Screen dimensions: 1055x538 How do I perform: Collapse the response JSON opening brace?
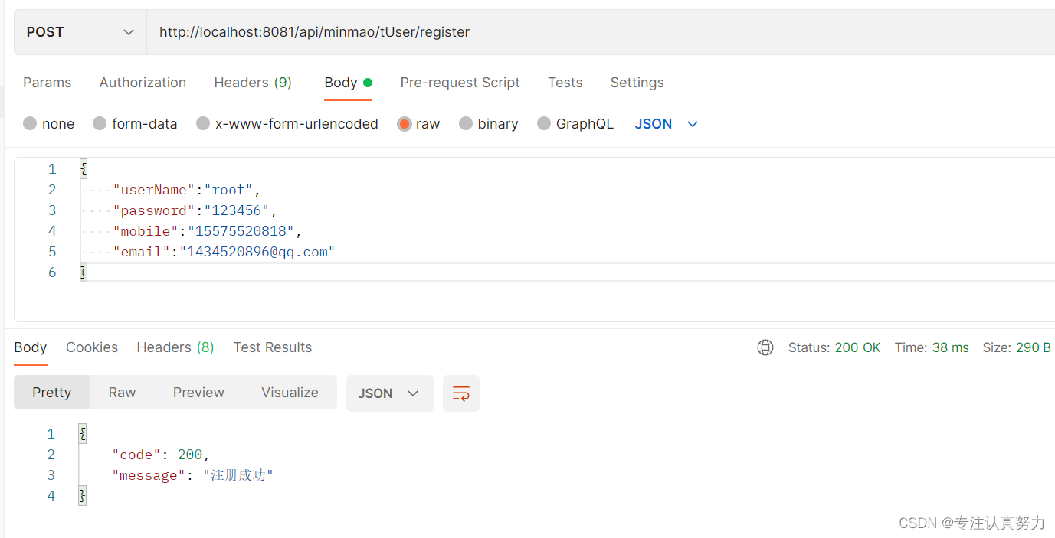tap(82, 434)
